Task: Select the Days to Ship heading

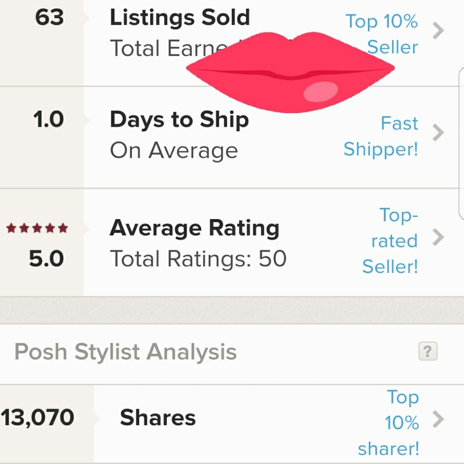Action: coord(179,121)
